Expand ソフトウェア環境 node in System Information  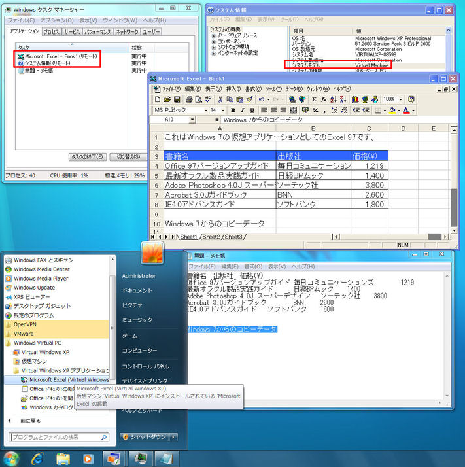214,48
